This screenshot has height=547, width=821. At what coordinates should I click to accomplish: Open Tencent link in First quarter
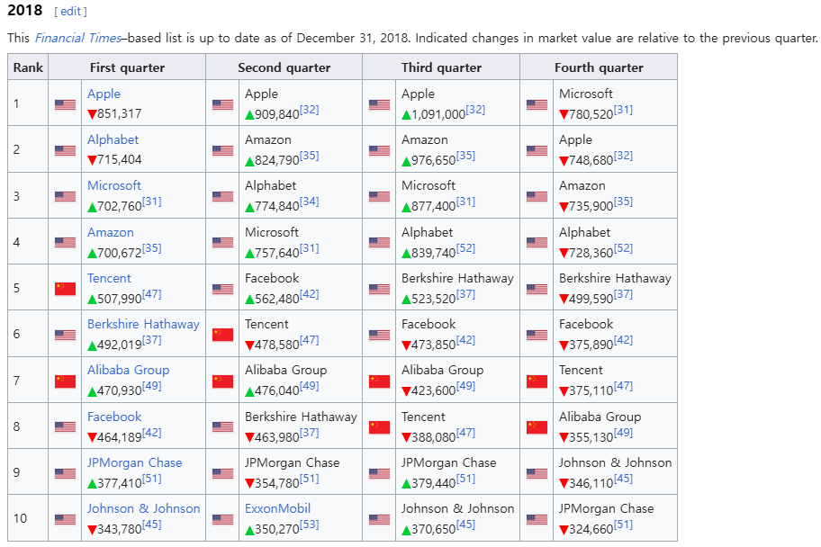coord(109,278)
